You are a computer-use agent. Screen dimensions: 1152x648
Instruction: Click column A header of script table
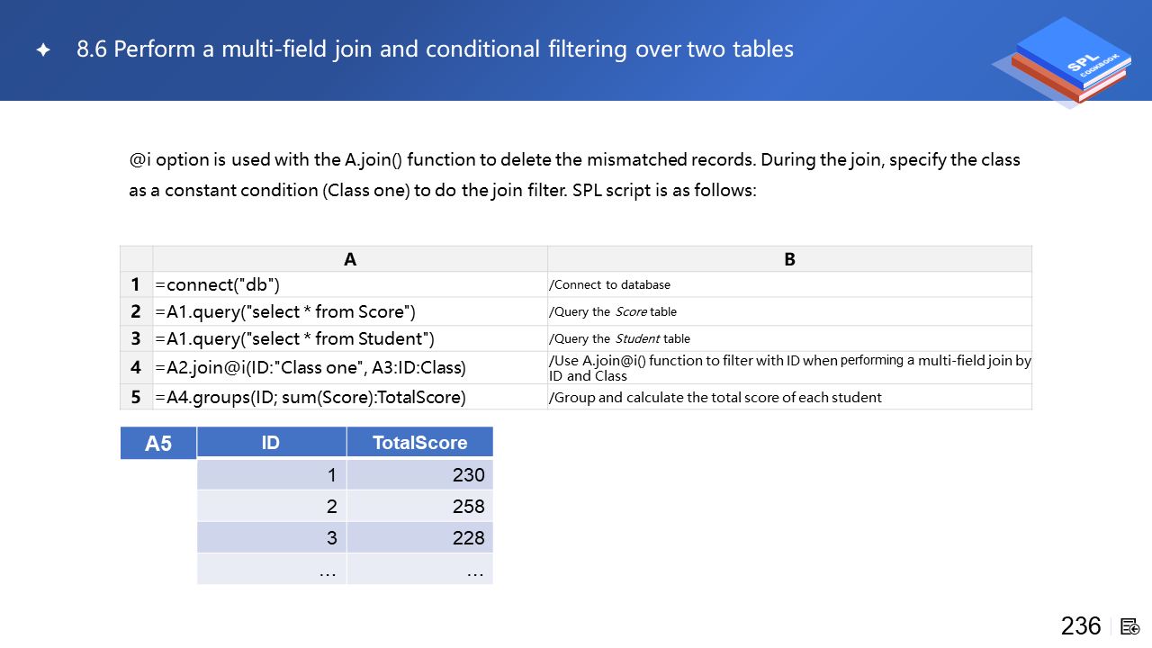350,259
